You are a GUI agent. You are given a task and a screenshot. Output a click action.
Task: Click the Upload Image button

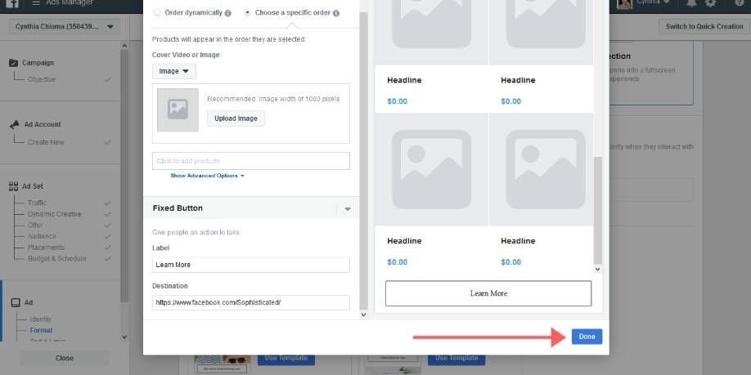[x=236, y=118]
